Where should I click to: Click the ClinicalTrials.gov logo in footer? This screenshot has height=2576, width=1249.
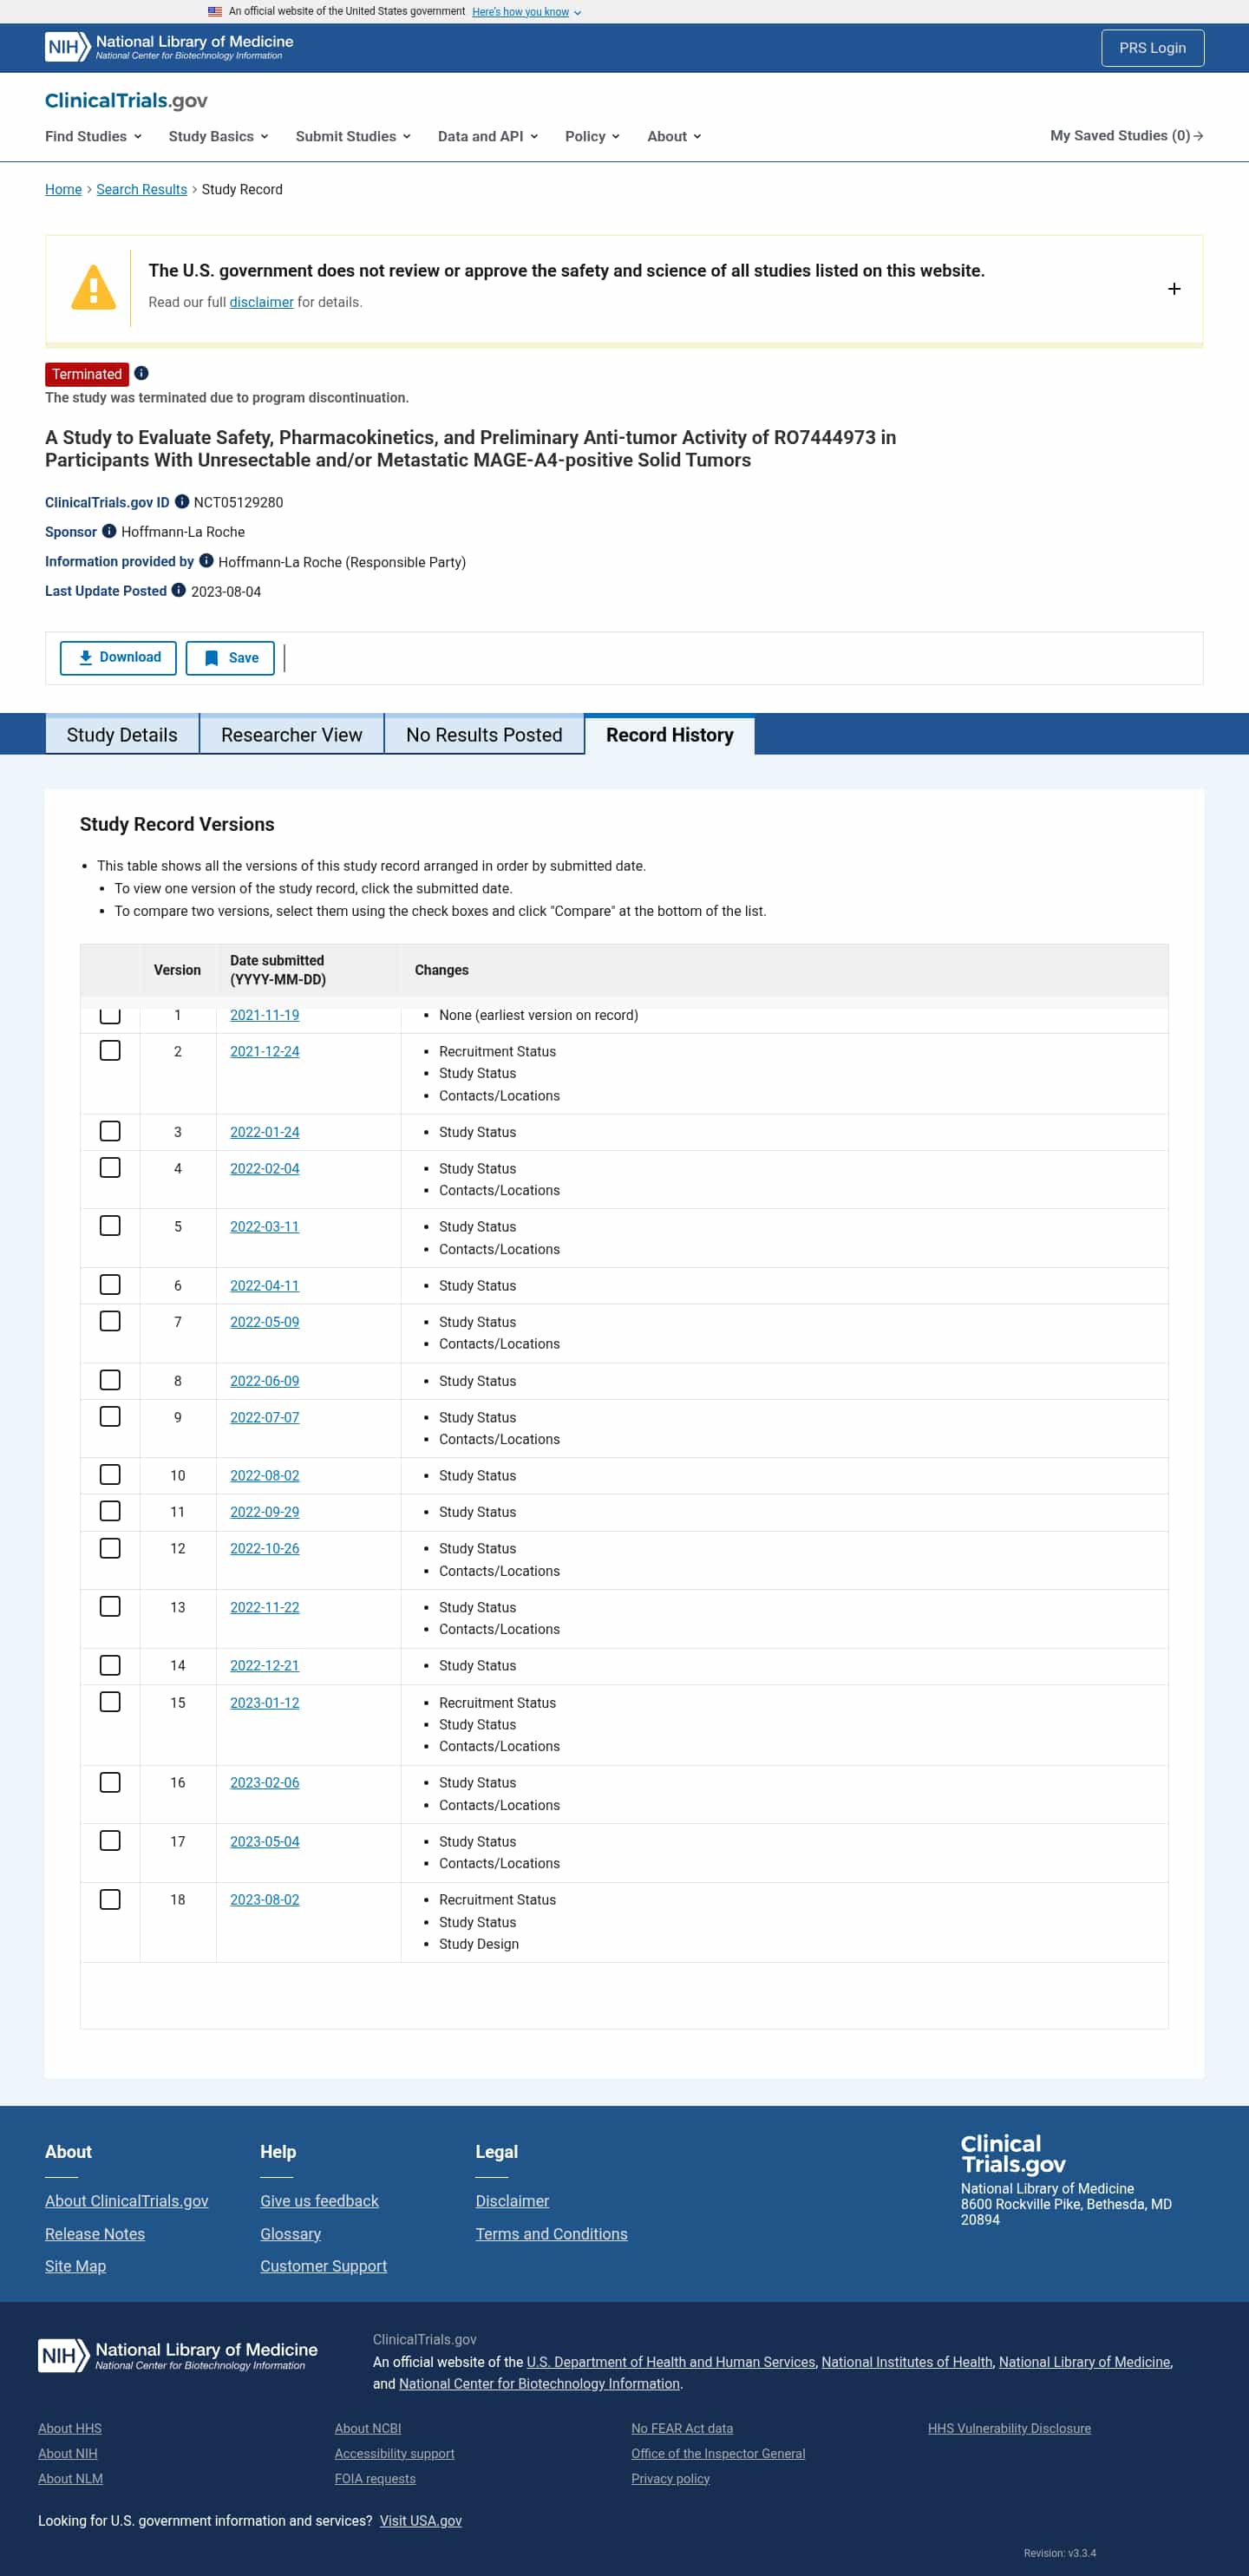1012,2154
